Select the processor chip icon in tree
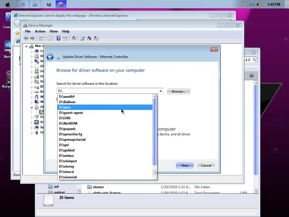289x217 pixels. (x=37, y=122)
